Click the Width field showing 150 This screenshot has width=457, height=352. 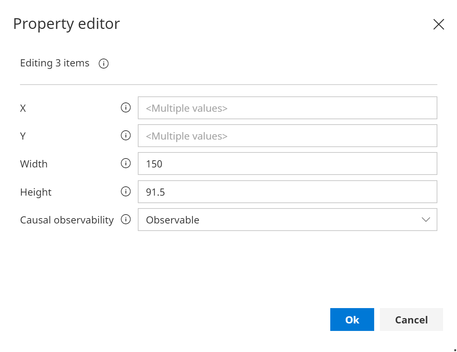[x=287, y=164]
